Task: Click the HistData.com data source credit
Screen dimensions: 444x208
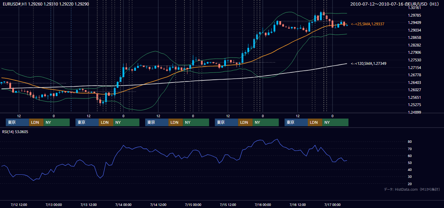Action: click(412, 189)
